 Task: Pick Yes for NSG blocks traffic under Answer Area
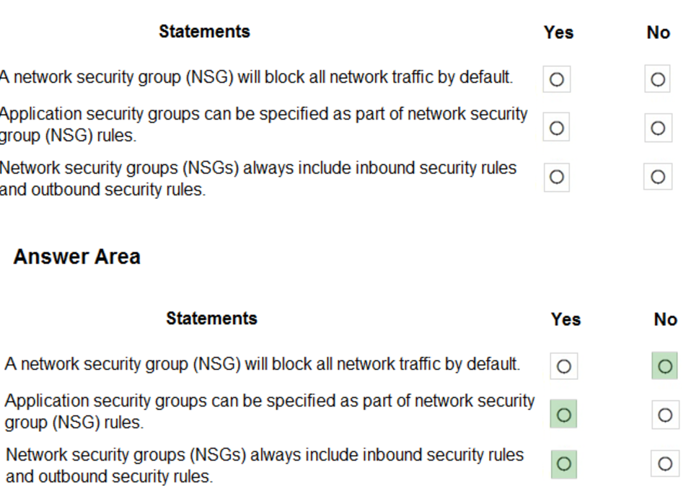[x=563, y=366]
